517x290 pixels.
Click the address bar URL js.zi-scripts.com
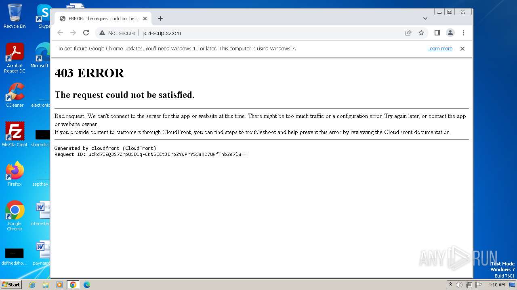(161, 33)
